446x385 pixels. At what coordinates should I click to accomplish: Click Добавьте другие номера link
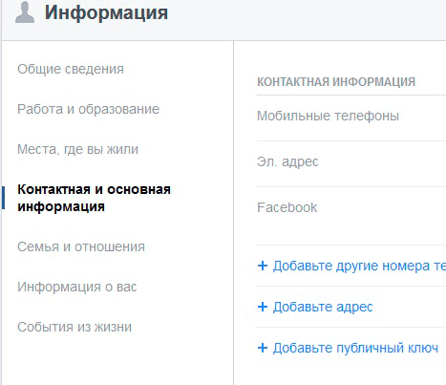(x=359, y=266)
